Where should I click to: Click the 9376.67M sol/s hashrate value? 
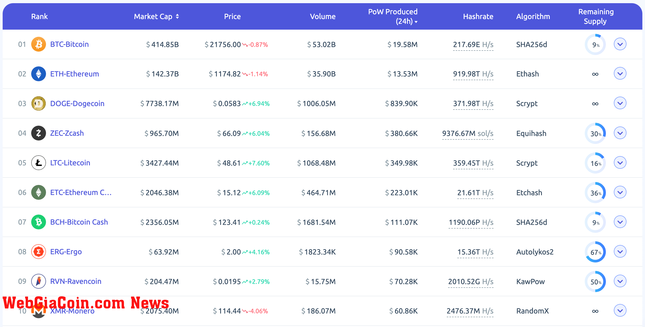[x=468, y=133]
